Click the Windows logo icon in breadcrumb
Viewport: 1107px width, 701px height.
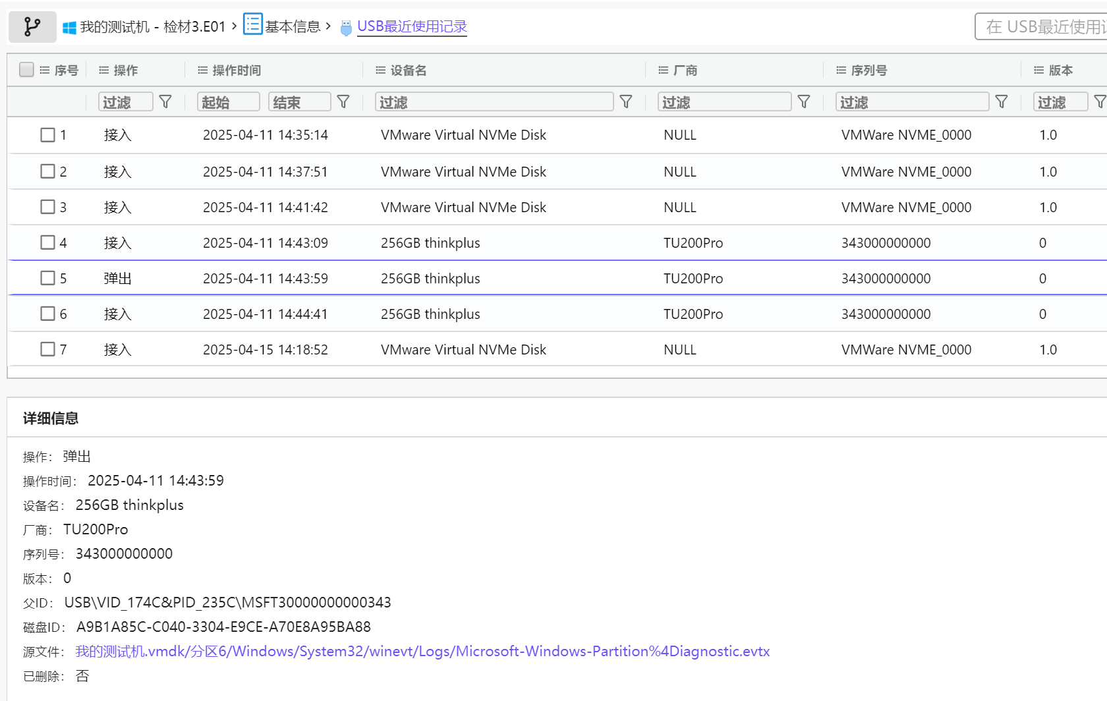[x=69, y=28]
